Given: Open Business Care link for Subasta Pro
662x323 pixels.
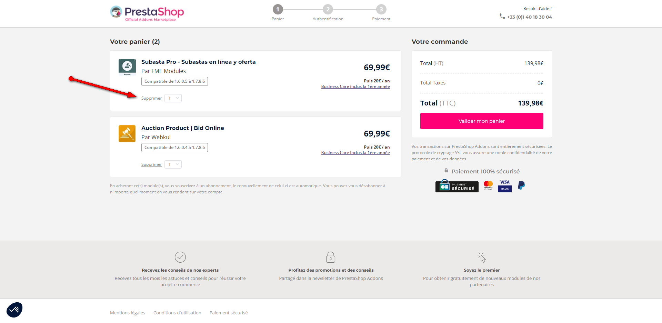Looking at the screenshot, I should pyautogui.click(x=355, y=87).
